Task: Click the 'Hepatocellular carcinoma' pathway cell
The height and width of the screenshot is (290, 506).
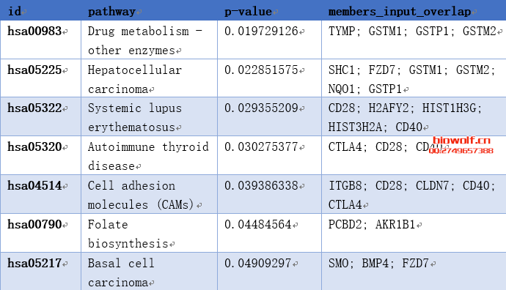Action: tap(149, 78)
